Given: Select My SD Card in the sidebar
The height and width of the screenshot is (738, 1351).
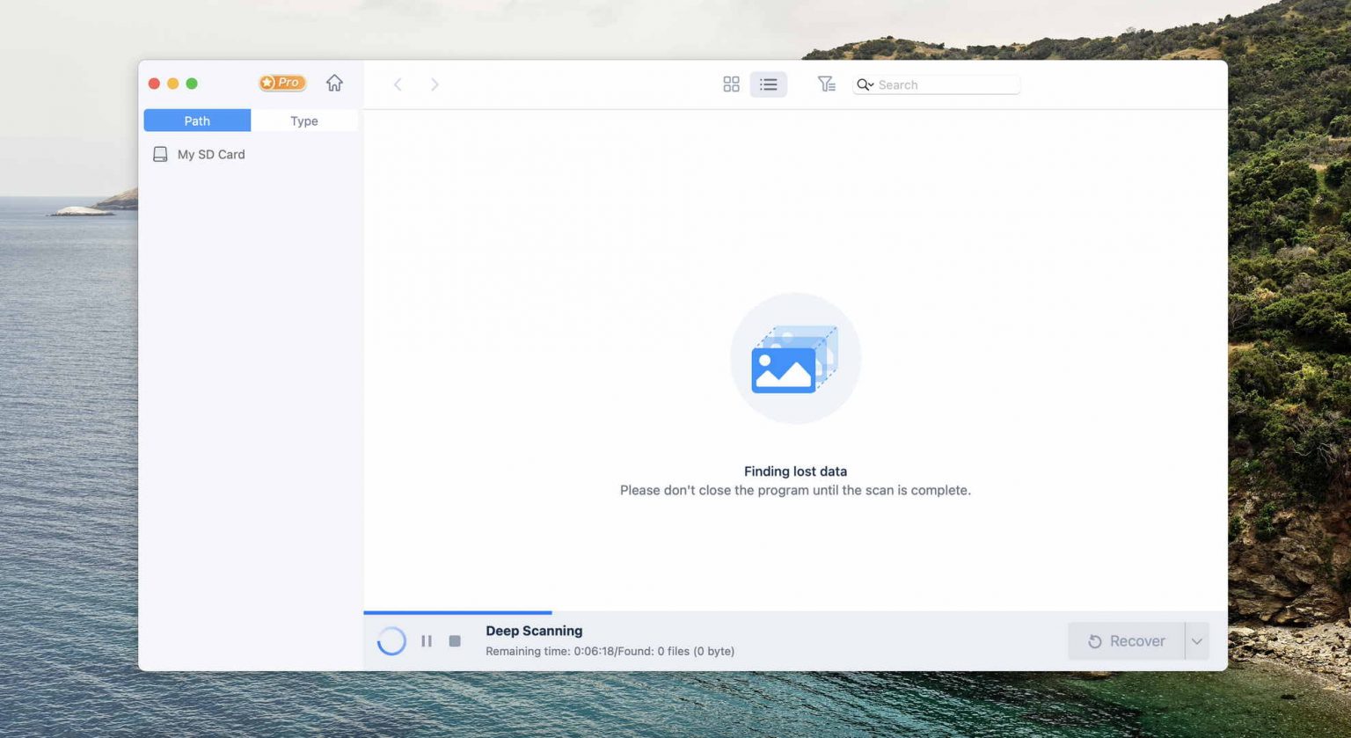Looking at the screenshot, I should click(x=211, y=155).
